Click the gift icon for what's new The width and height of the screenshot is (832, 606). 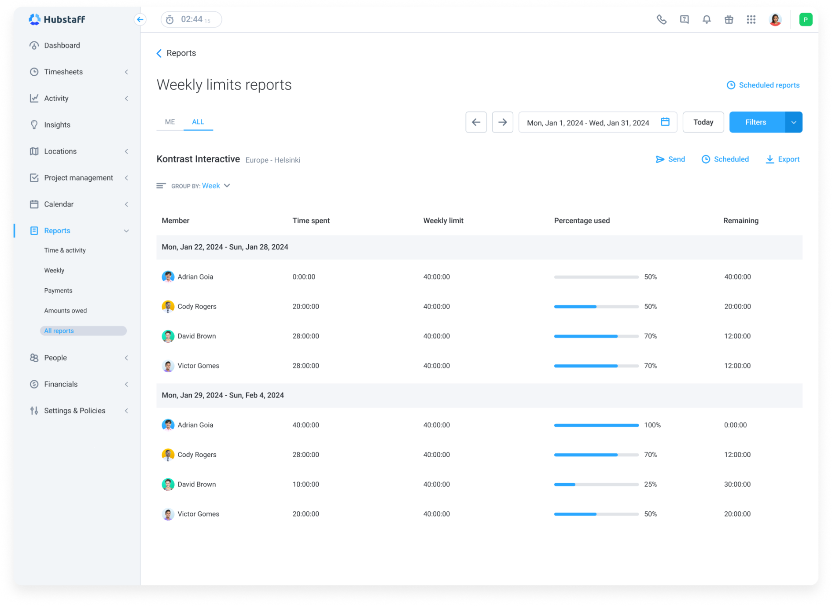click(729, 19)
